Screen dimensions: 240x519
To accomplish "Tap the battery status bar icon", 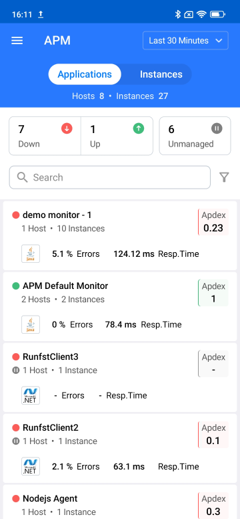I will tap(217, 14).
